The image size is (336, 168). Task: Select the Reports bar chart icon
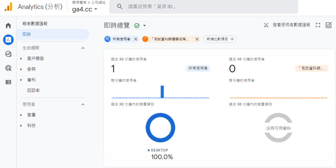[x=8, y=40]
